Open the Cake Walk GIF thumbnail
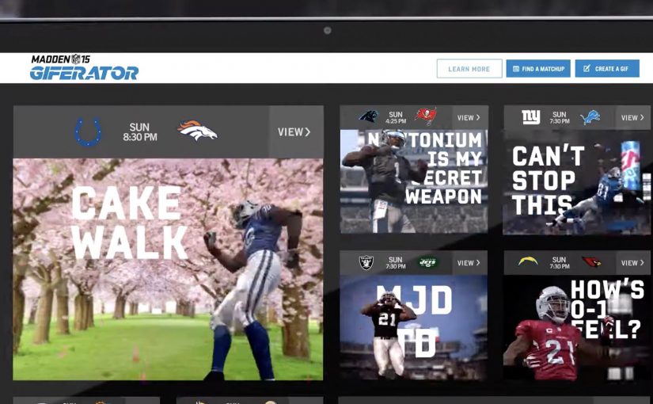Image resolution: width=653 pixels, height=404 pixels. (169, 269)
